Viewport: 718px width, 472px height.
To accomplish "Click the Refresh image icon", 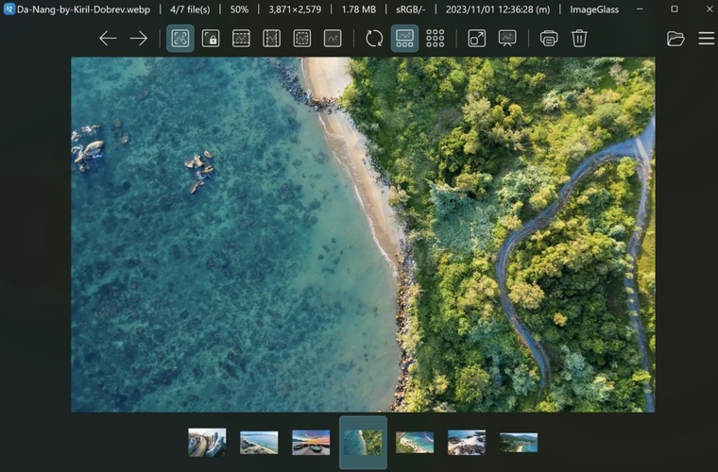I will pos(374,39).
